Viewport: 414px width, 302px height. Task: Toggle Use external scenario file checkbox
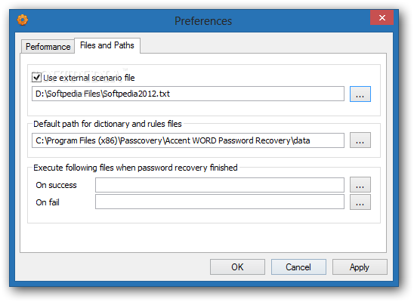pyautogui.click(x=36, y=78)
